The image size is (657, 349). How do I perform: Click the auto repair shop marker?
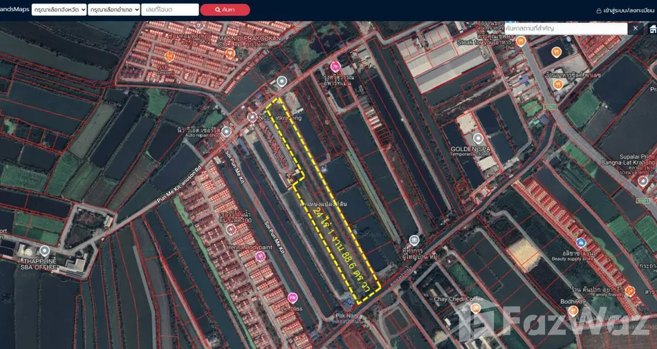click(226, 131)
